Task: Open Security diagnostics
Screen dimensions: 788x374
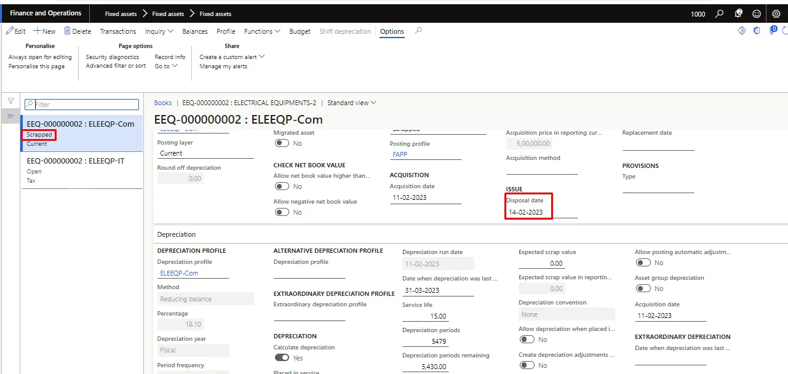Action: pyautogui.click(x=113, y=57)
